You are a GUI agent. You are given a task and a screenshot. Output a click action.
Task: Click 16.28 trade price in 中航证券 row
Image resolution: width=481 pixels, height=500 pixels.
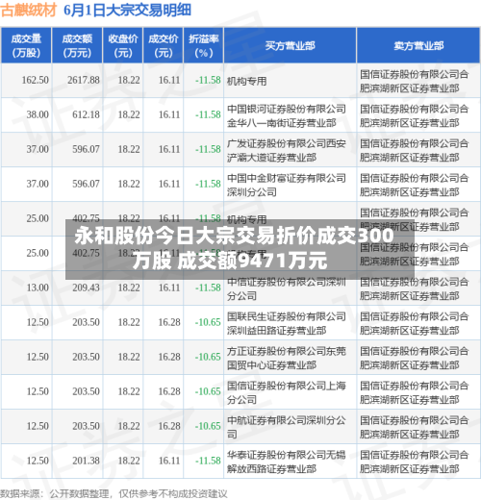click(169, 426)
